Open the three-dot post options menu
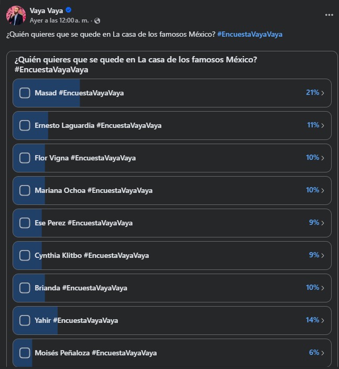Image resolution: width=339 pixels, height=369 pixels. (329, 15)
